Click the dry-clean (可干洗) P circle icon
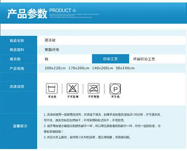This screenshot has height=151, width=187. click(x=115, y=89)
